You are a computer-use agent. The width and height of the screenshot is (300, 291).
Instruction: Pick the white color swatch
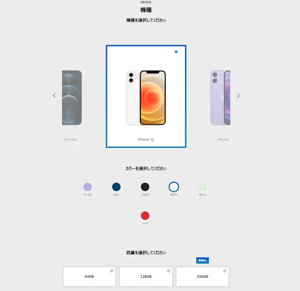[x=174, y=187]
